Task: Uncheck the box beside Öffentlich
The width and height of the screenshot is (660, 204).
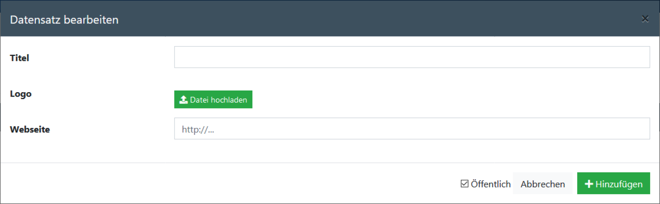Action: tap(464, 184)
